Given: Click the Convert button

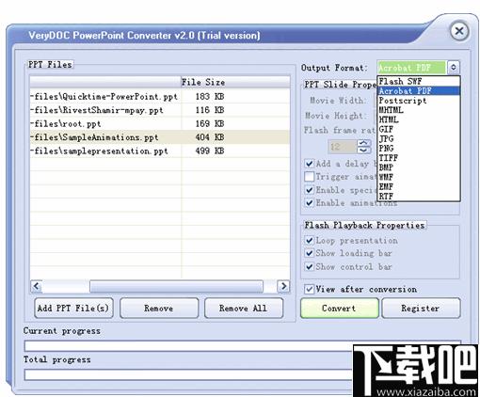Looking at the screenshot, I should point(340,309).
